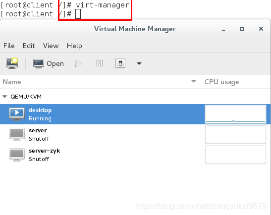Select the server-zyk VM row
This screenshot has width=271, height=215.
(135, 155)
